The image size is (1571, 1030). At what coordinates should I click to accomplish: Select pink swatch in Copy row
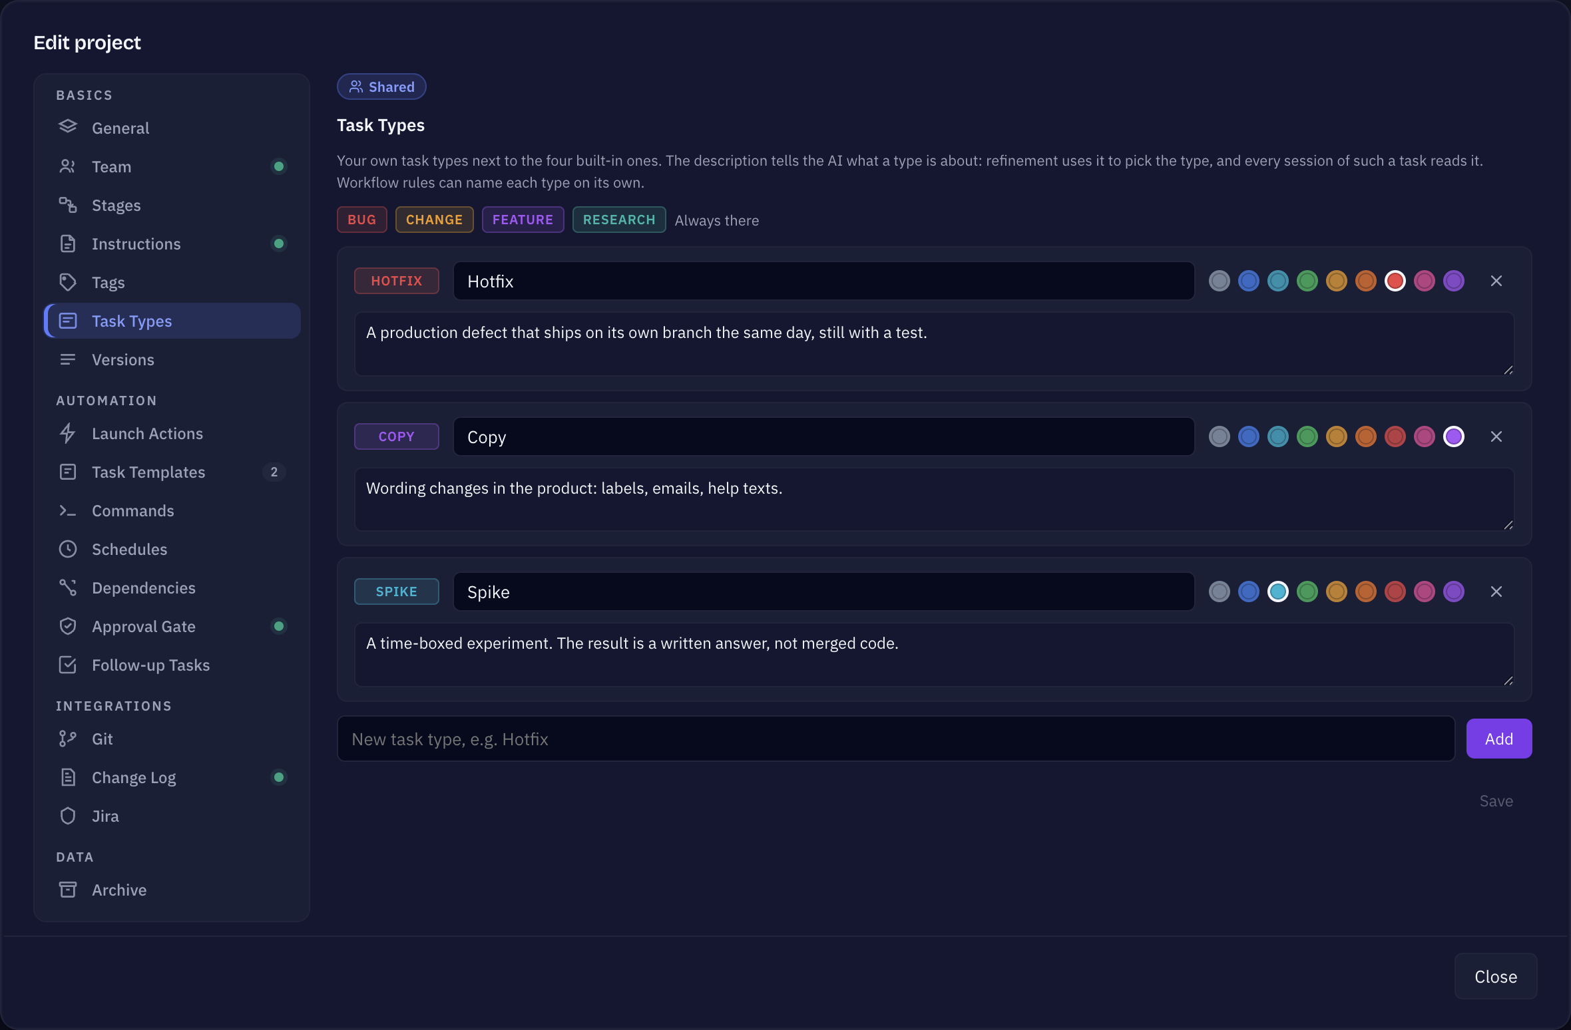point(1424,436)
